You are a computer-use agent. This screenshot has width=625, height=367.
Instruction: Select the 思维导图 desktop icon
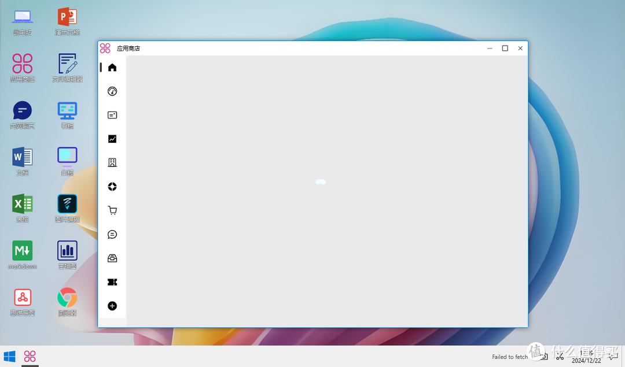[x=23, y=302]
